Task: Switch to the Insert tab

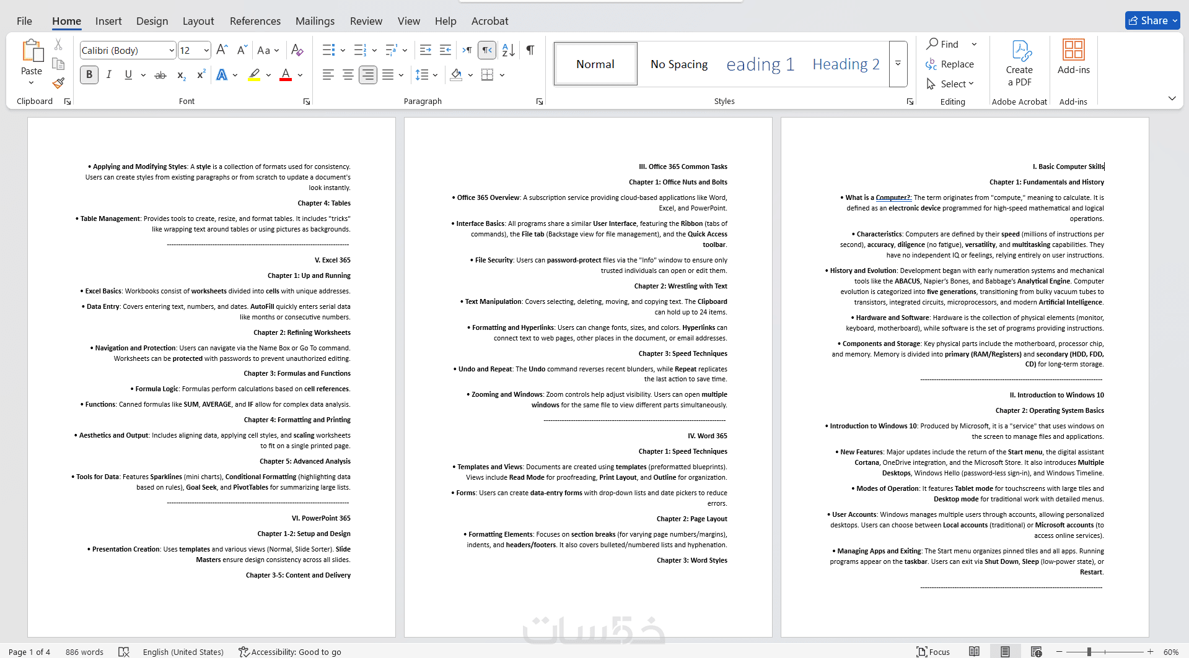Action: [108, 21]
